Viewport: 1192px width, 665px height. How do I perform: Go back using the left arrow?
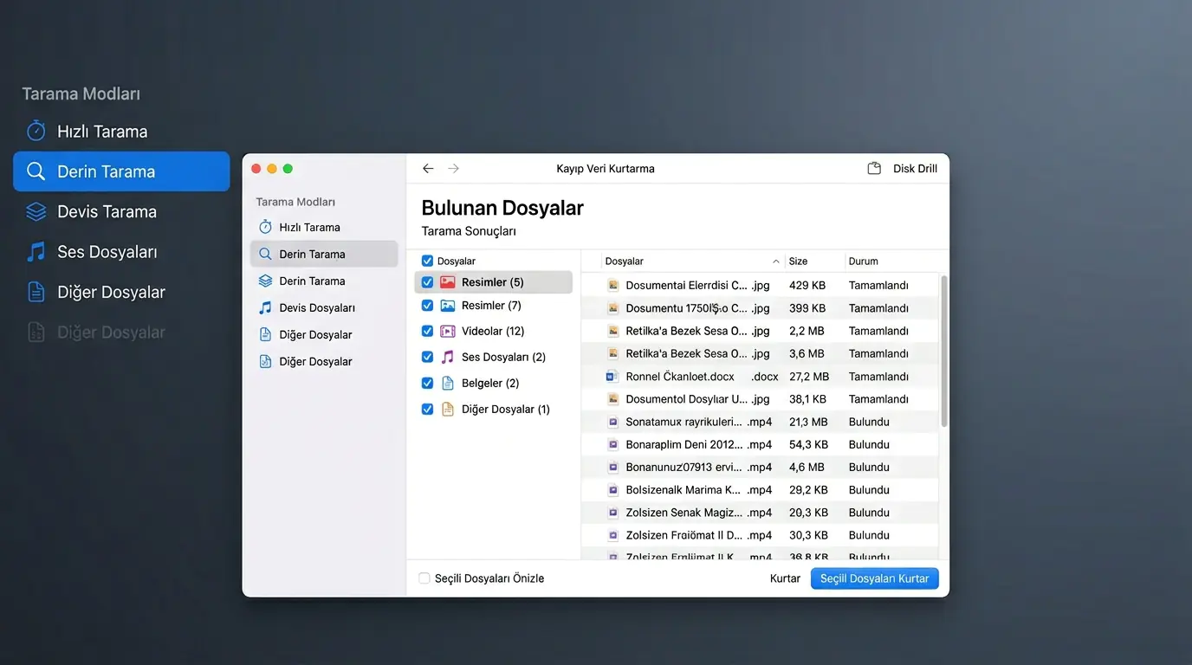[x=428, y=169]
